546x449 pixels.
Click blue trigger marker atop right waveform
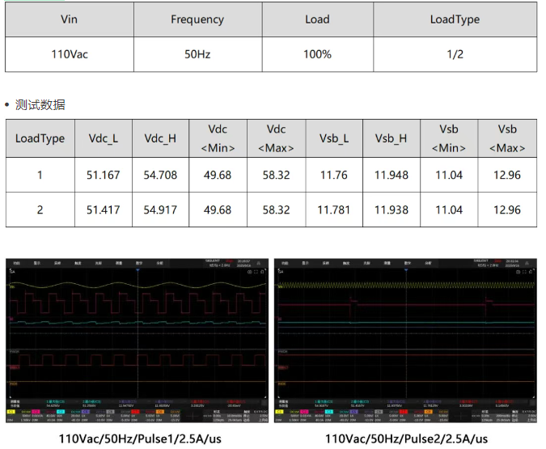[x=407, y=270]
